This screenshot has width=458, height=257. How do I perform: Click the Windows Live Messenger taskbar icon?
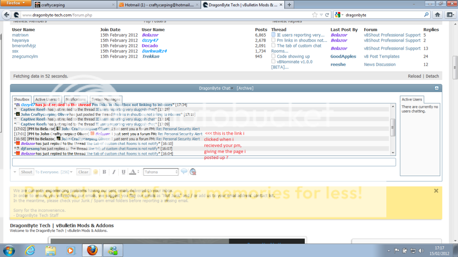pyautogui.click(x=113, y=251)
